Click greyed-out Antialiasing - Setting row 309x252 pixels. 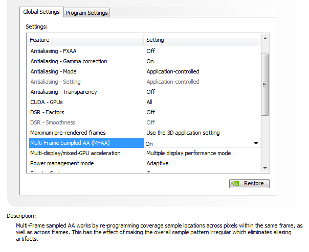(x=144, y=82)
